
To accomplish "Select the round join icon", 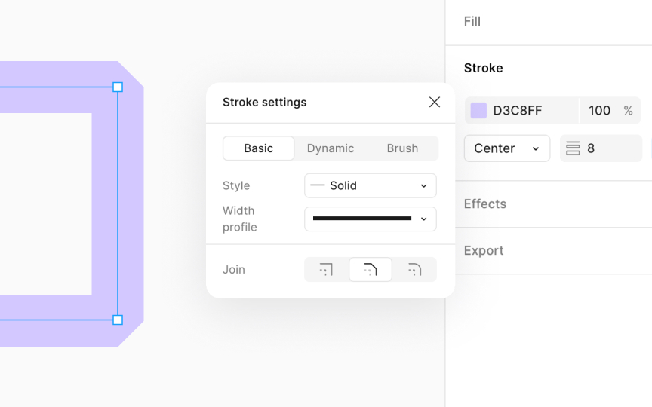I will click(x=414, y=270).
